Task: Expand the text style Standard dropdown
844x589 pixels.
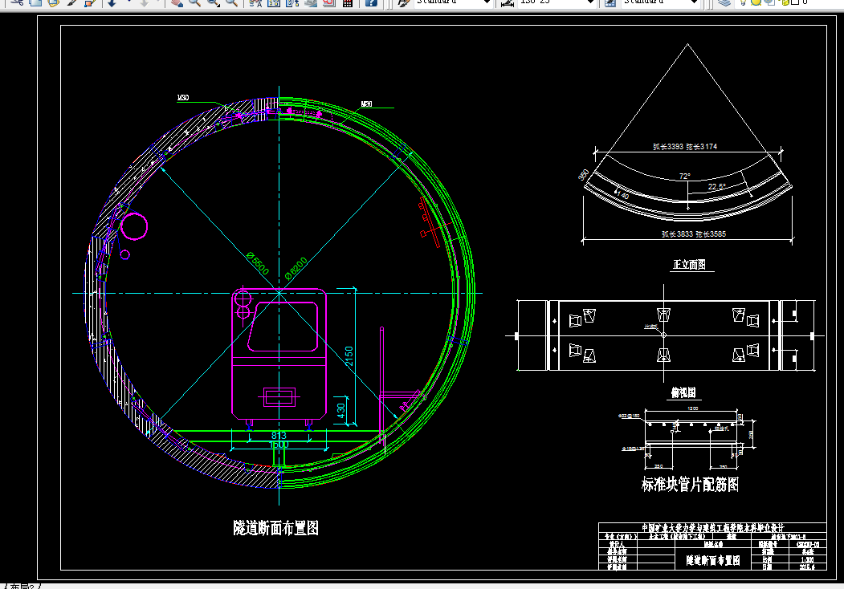Action: pyautogui.click(x=487, y=2)
